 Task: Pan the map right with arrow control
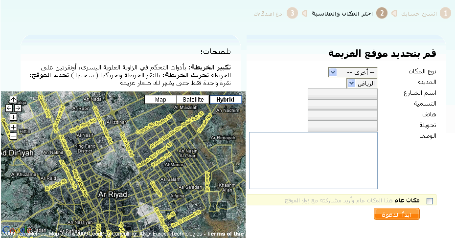18,108
